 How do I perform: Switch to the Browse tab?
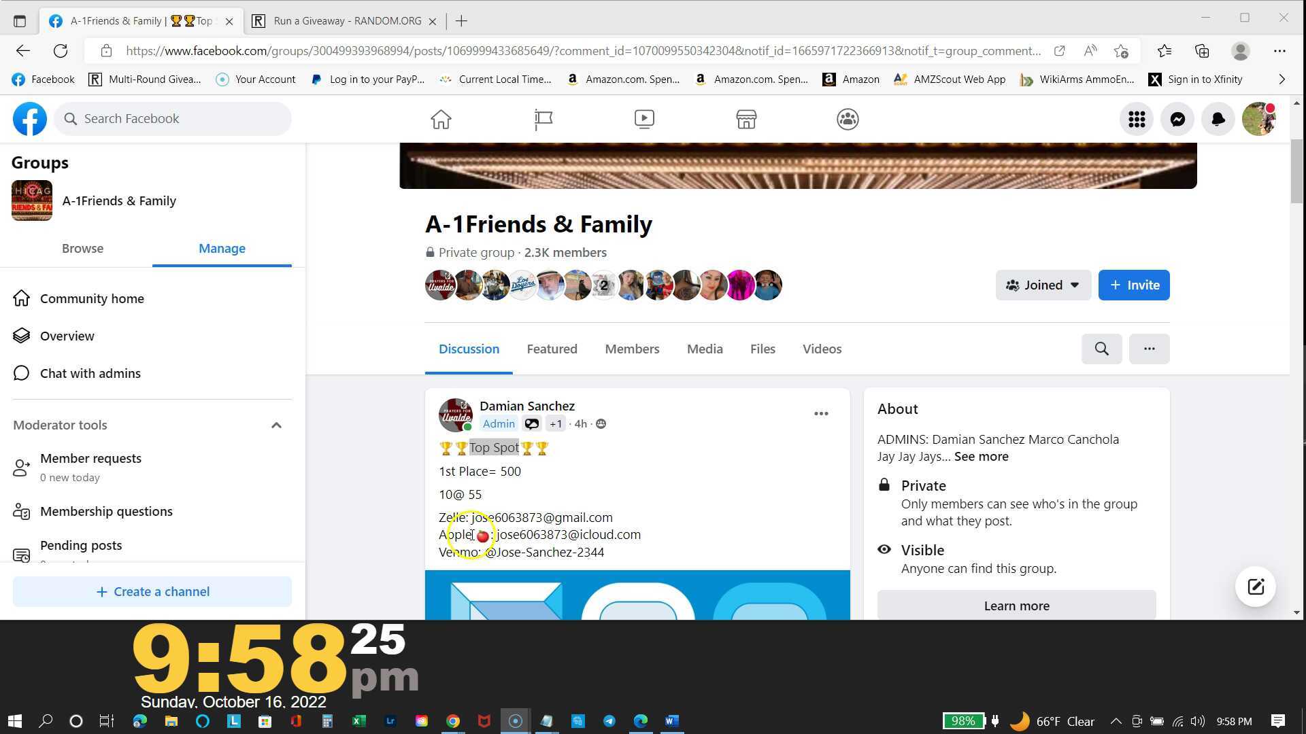coord(82,248)
